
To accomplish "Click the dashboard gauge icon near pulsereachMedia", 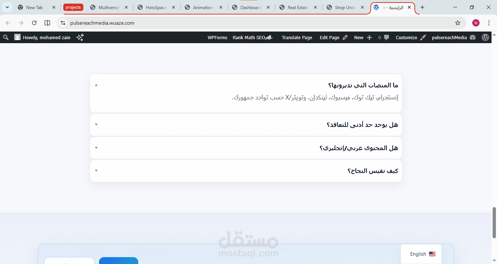I will point(473,37).
